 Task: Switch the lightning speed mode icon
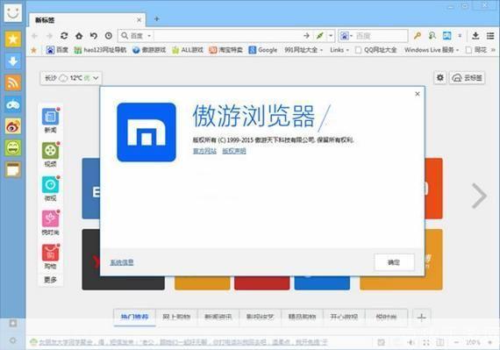click(320, 36)
